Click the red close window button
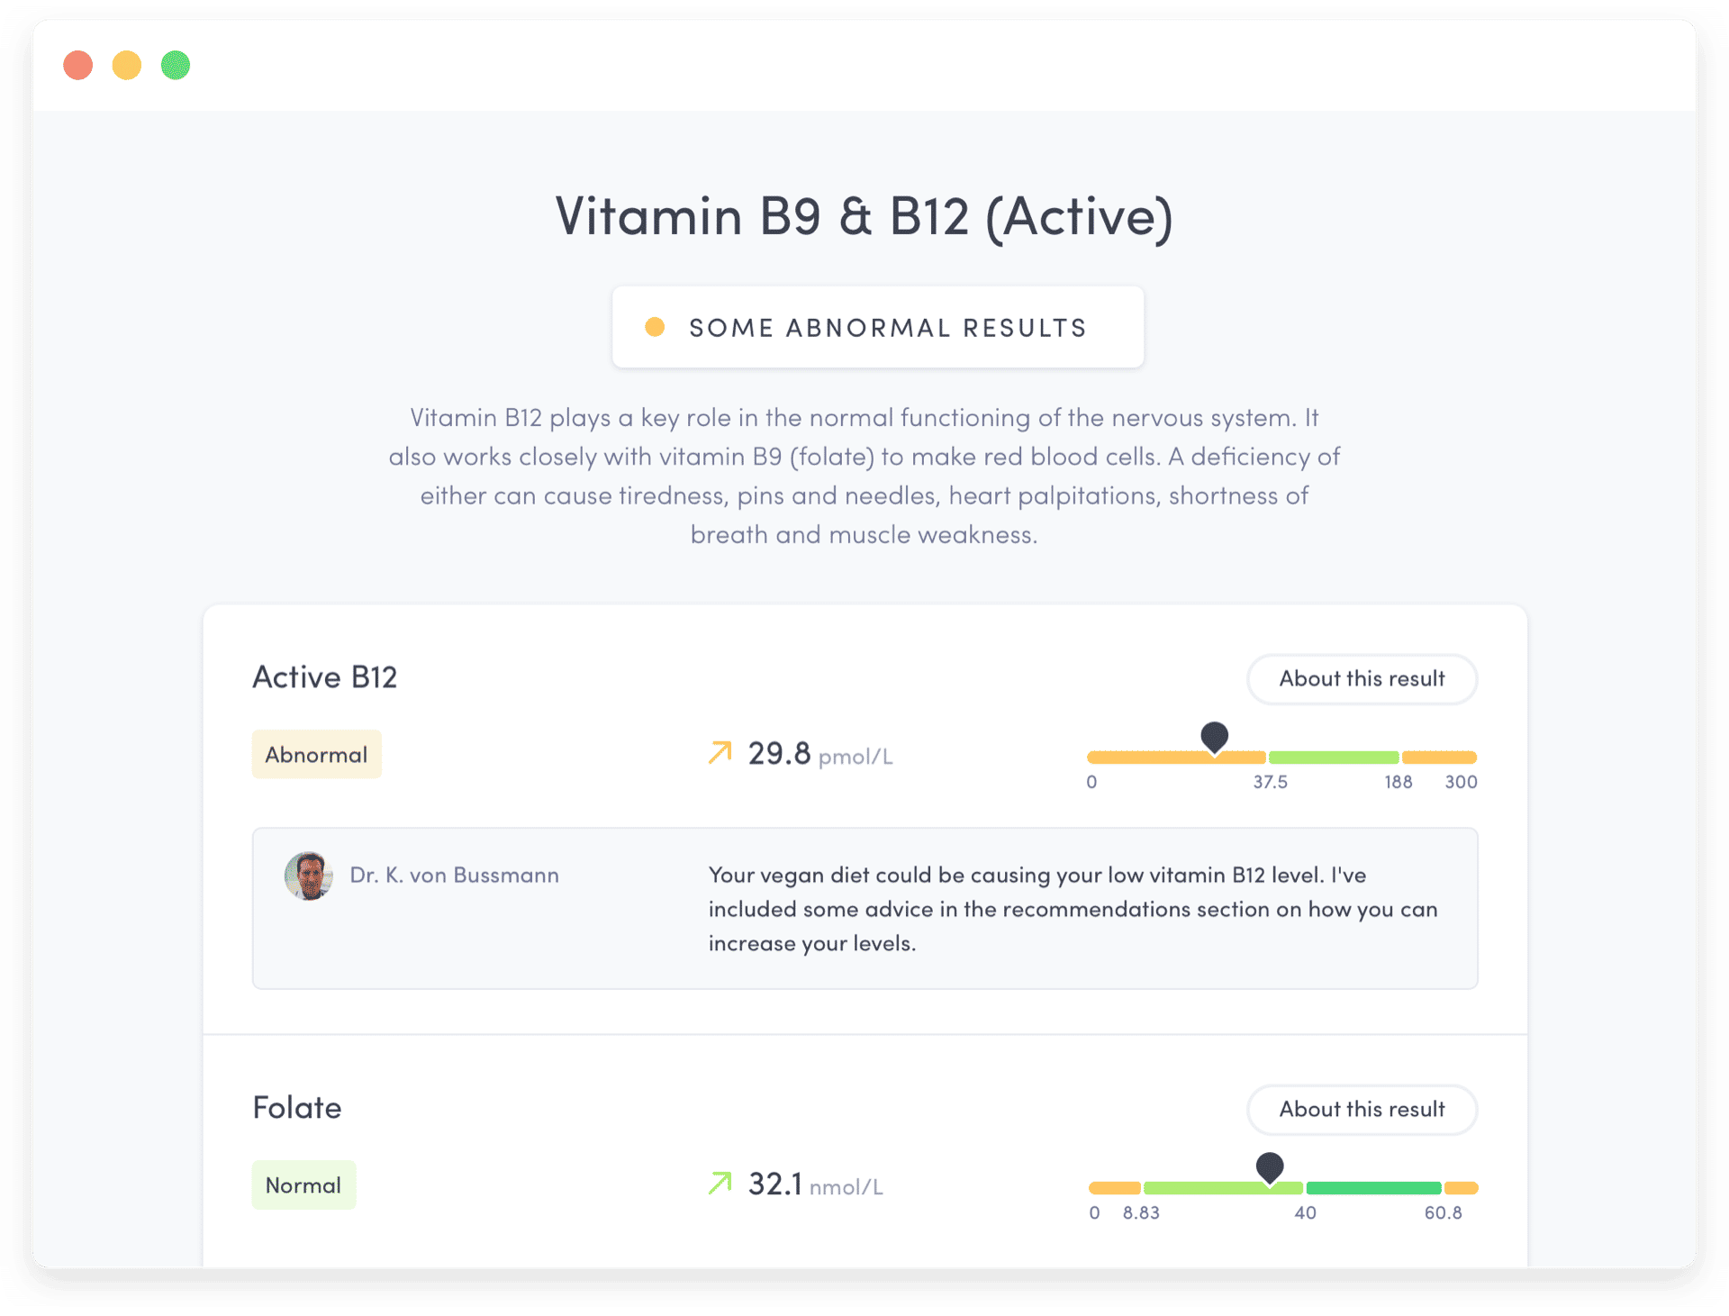This screenshot has height=1316, width=1729. click(x=78, y=65)
